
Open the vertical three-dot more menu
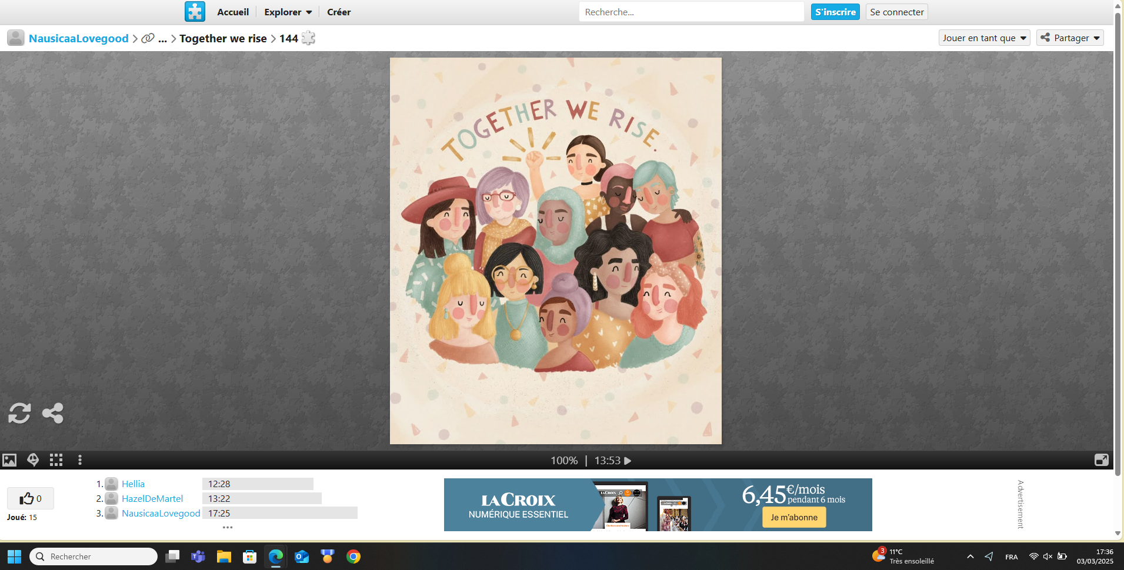[80, 460]
